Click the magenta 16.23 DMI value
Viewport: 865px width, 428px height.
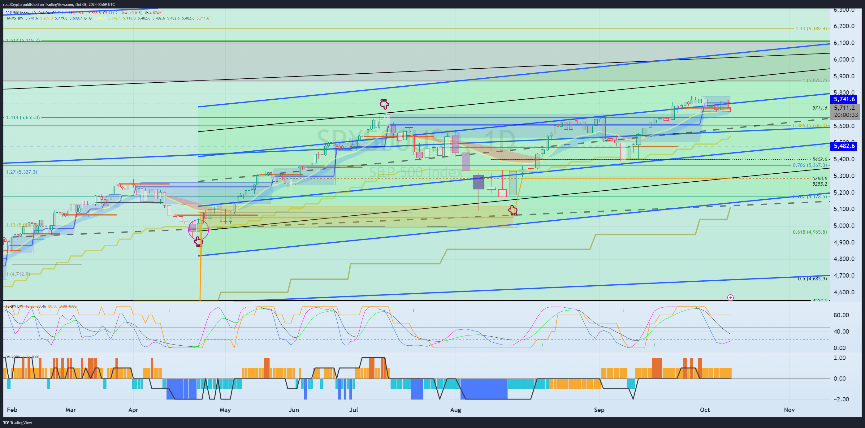(30, 306)
